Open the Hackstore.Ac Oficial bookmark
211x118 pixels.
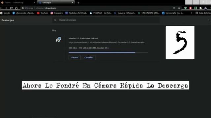pyautogui.click(x=76, y=13)
